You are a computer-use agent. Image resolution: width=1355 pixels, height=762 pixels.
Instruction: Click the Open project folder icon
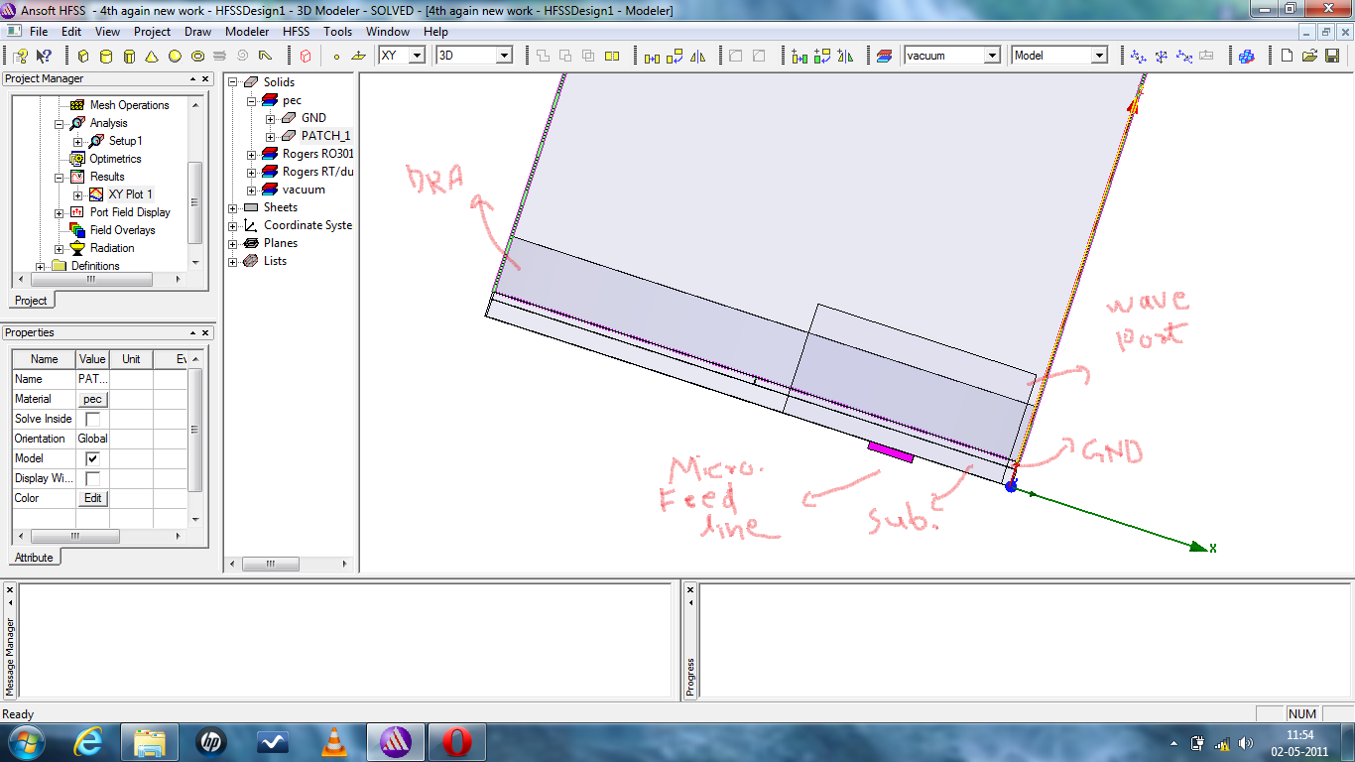[1309, 57]
